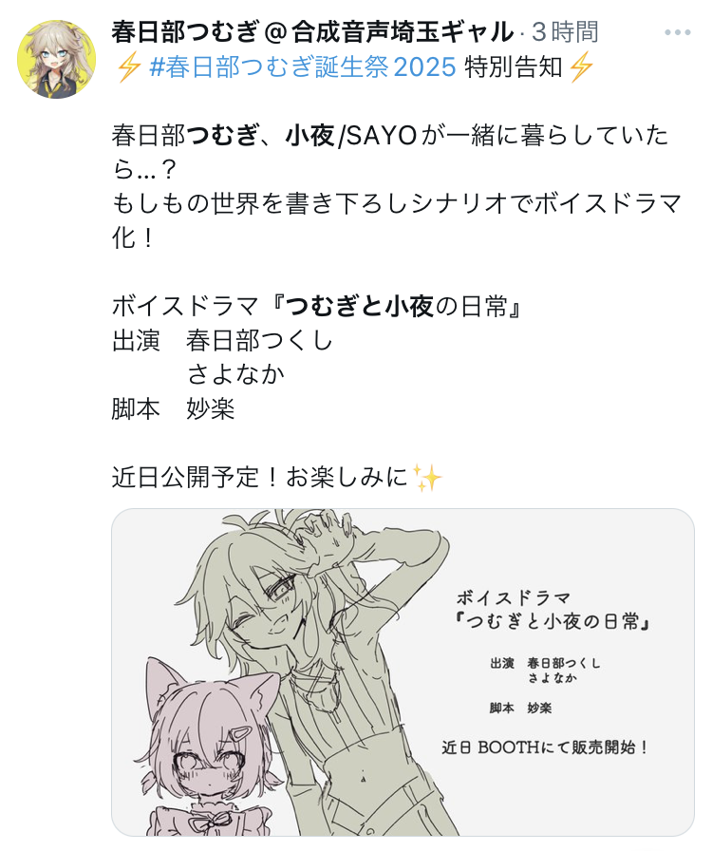The image size is (712, 851).
Task: Click the line 近日公開予定!お楽しみに
Action: (x=259, y=478)
